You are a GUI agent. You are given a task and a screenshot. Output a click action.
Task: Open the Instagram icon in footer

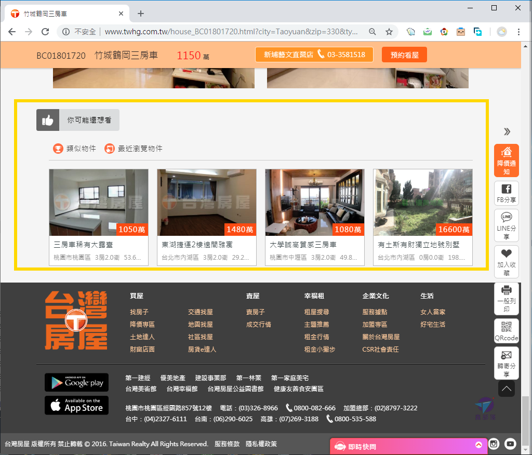(x=494, y=444)
